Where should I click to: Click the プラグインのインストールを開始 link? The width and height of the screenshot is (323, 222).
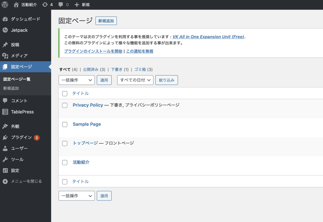point(93,51)
